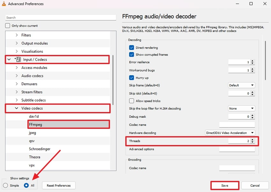Toggle the Hurry up checkbox

(x=132, y=78)
